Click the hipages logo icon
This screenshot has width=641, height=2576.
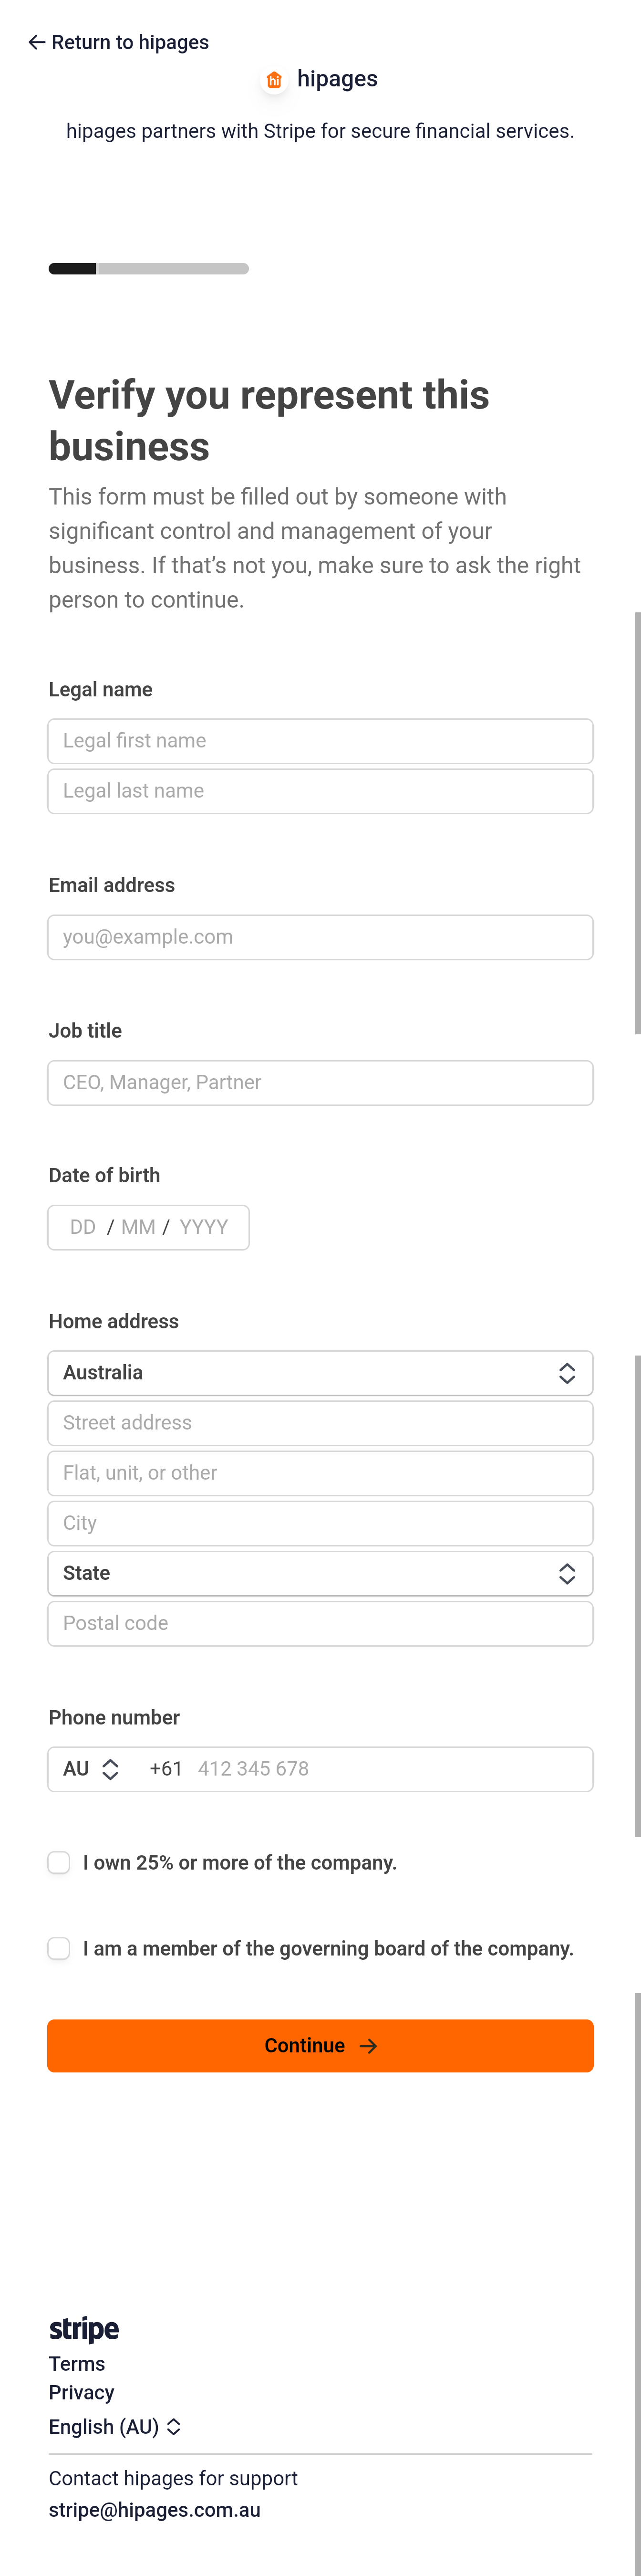274,80
